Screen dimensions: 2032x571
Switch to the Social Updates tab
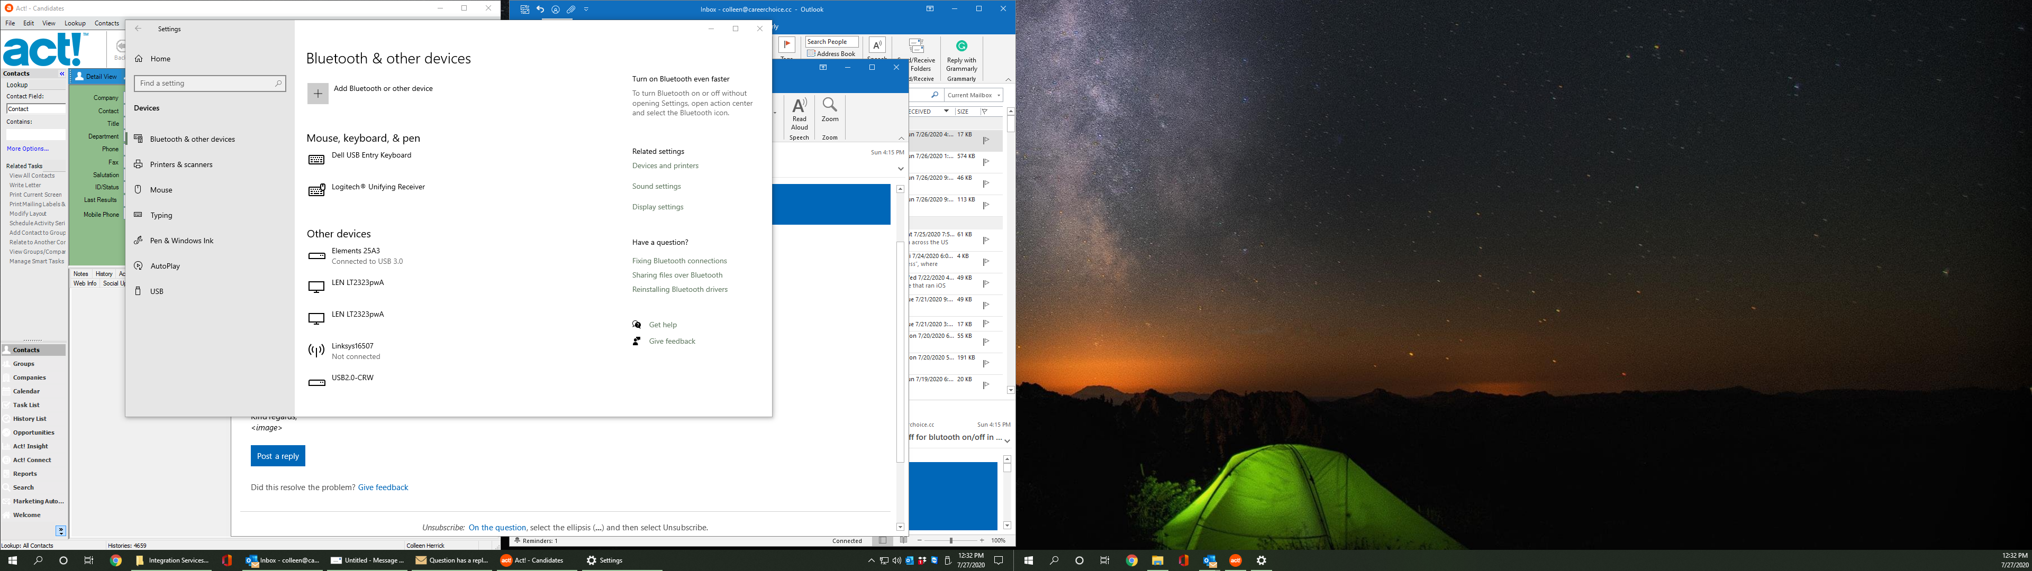(x=113, y=282)
